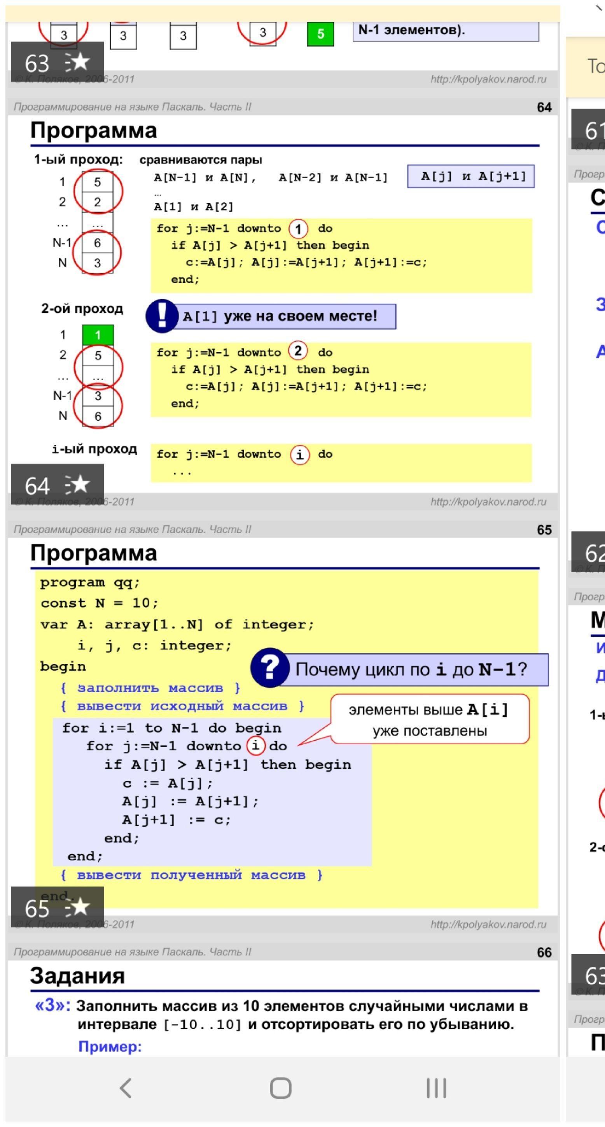
Task: Tap 'for i:=1 to N-1 do begin' line
Action: pos(172,729)
